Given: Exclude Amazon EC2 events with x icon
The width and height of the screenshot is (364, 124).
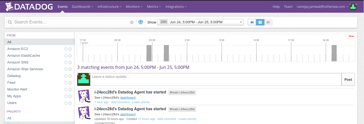Looking at the screenshot, I should pos(70,49).
